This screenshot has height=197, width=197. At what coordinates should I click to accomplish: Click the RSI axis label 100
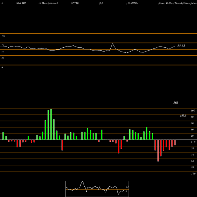(x=3, y=36)
